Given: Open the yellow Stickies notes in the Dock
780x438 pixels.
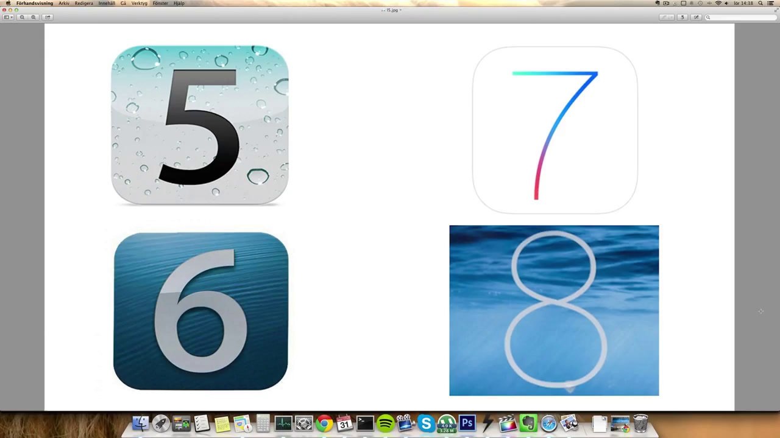Looking at the screenshot, I should point(222,423).
